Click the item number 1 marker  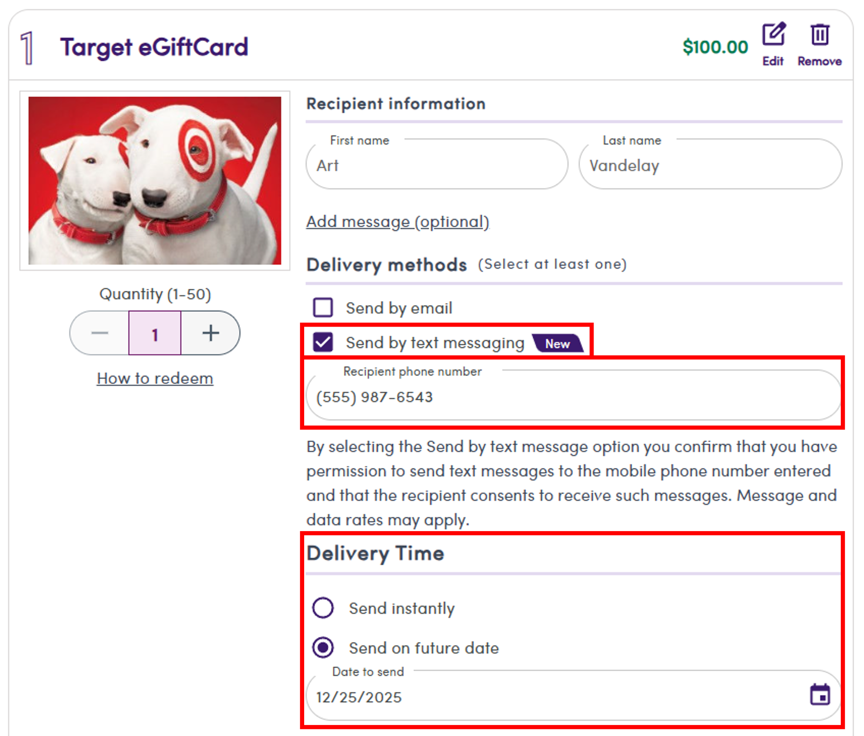pos(27,47)
